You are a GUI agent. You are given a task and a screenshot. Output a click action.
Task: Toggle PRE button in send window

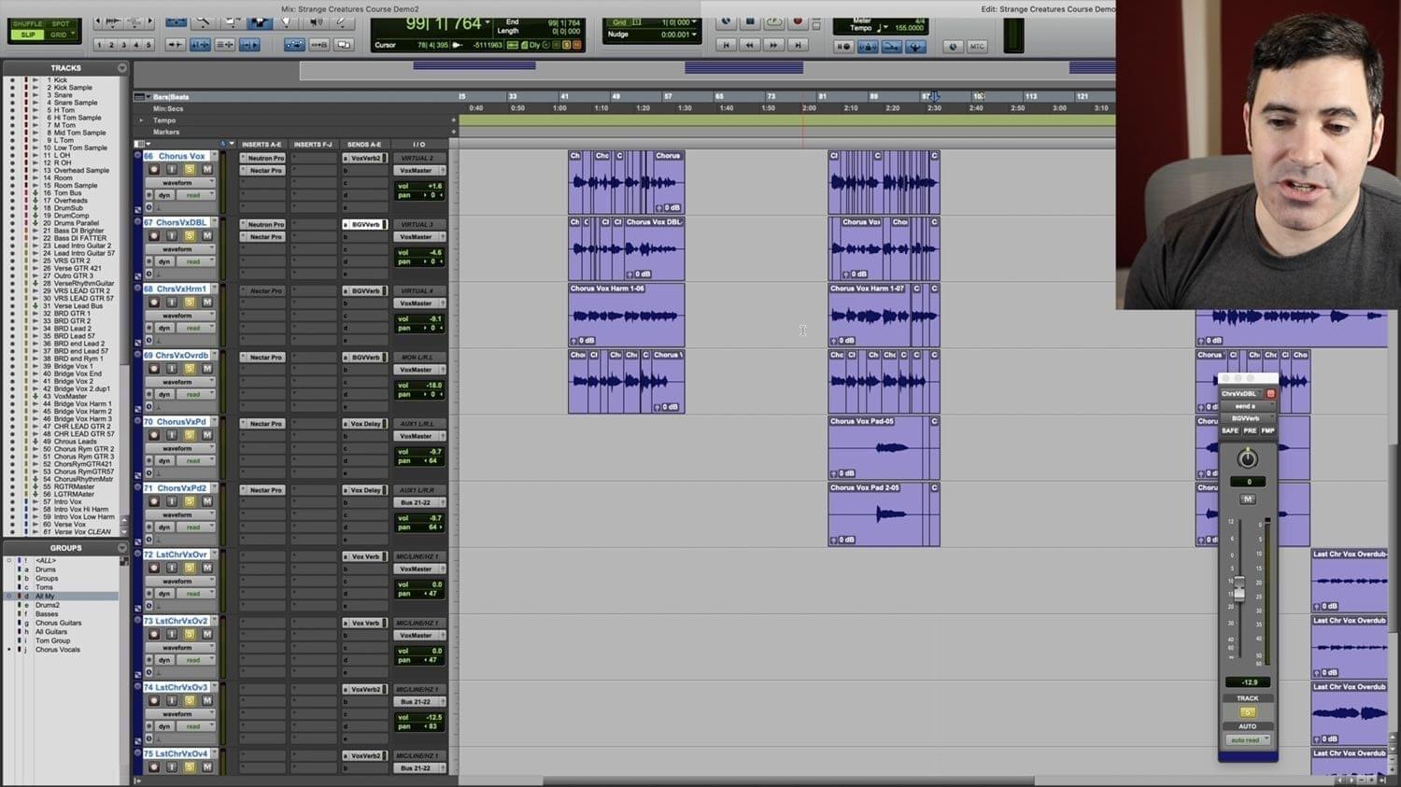click(1250, 431)
